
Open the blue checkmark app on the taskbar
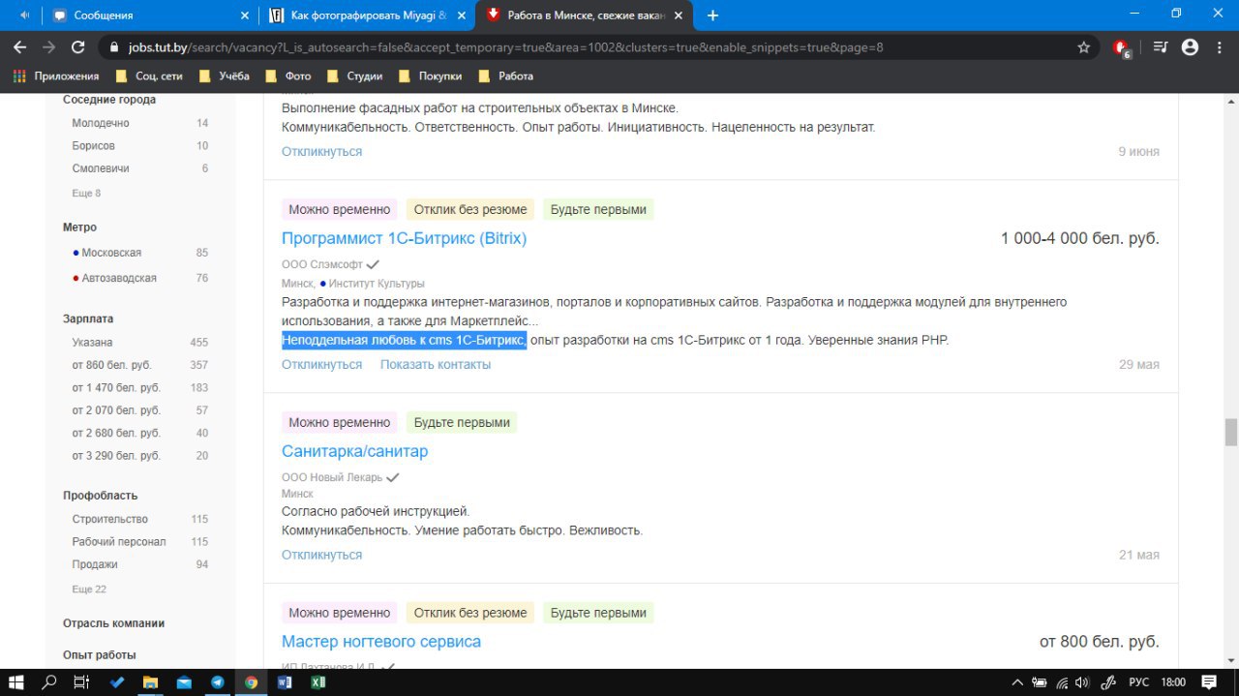point(117,681)
